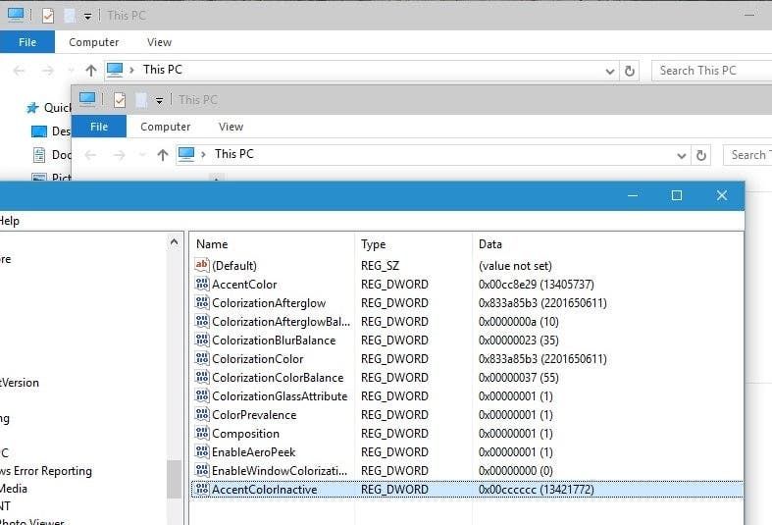Click ColorizationAfterglowBal... DWORD icon

pos(202,321)
